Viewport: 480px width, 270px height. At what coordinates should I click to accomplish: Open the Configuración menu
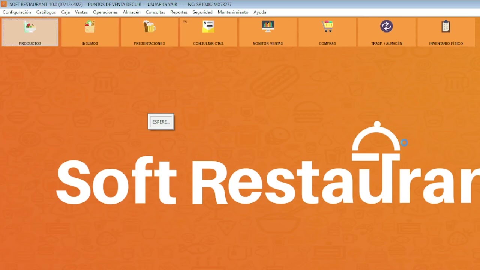point(17,12)
